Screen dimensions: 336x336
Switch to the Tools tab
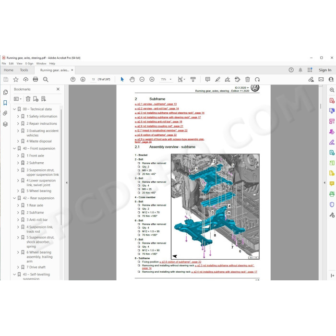pos(24,70)
